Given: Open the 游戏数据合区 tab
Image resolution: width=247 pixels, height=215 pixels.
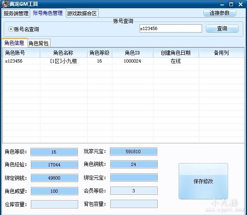Looking at the screenshot, I should click(x=82, y=13).
